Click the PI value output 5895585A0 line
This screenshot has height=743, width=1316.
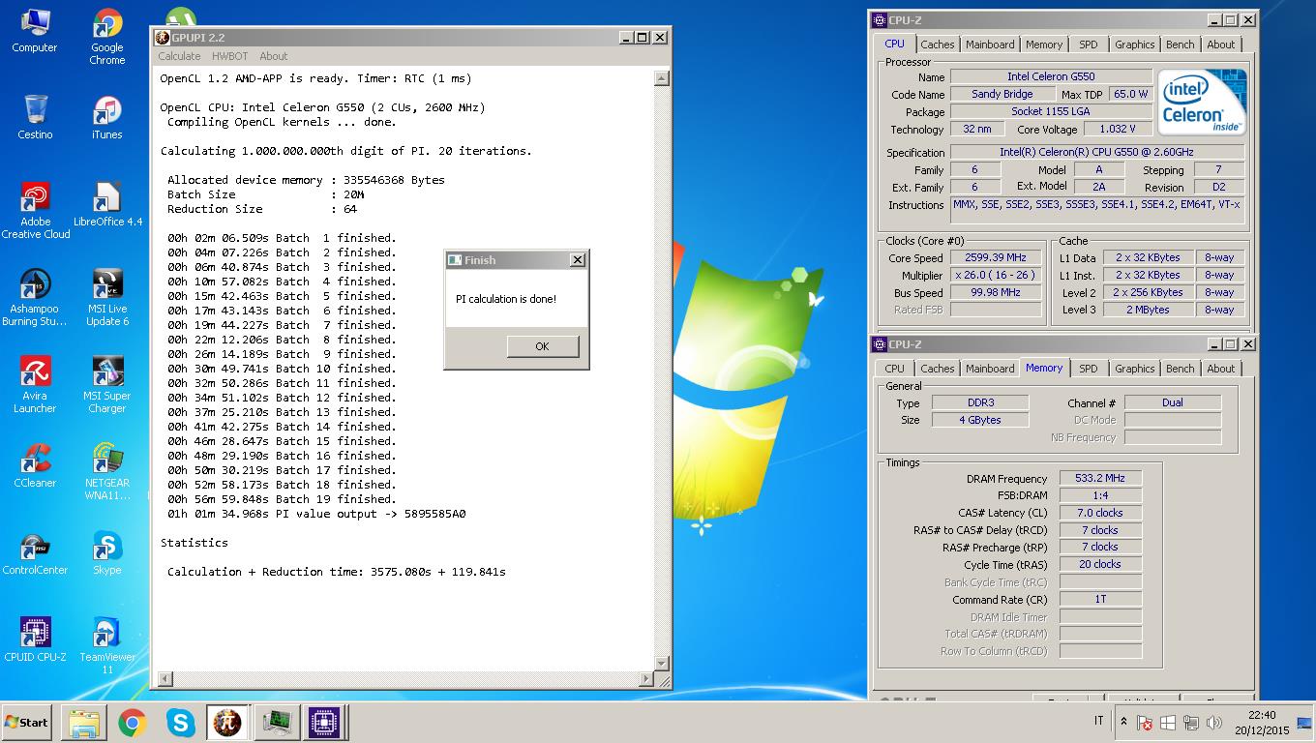[316, 514]
